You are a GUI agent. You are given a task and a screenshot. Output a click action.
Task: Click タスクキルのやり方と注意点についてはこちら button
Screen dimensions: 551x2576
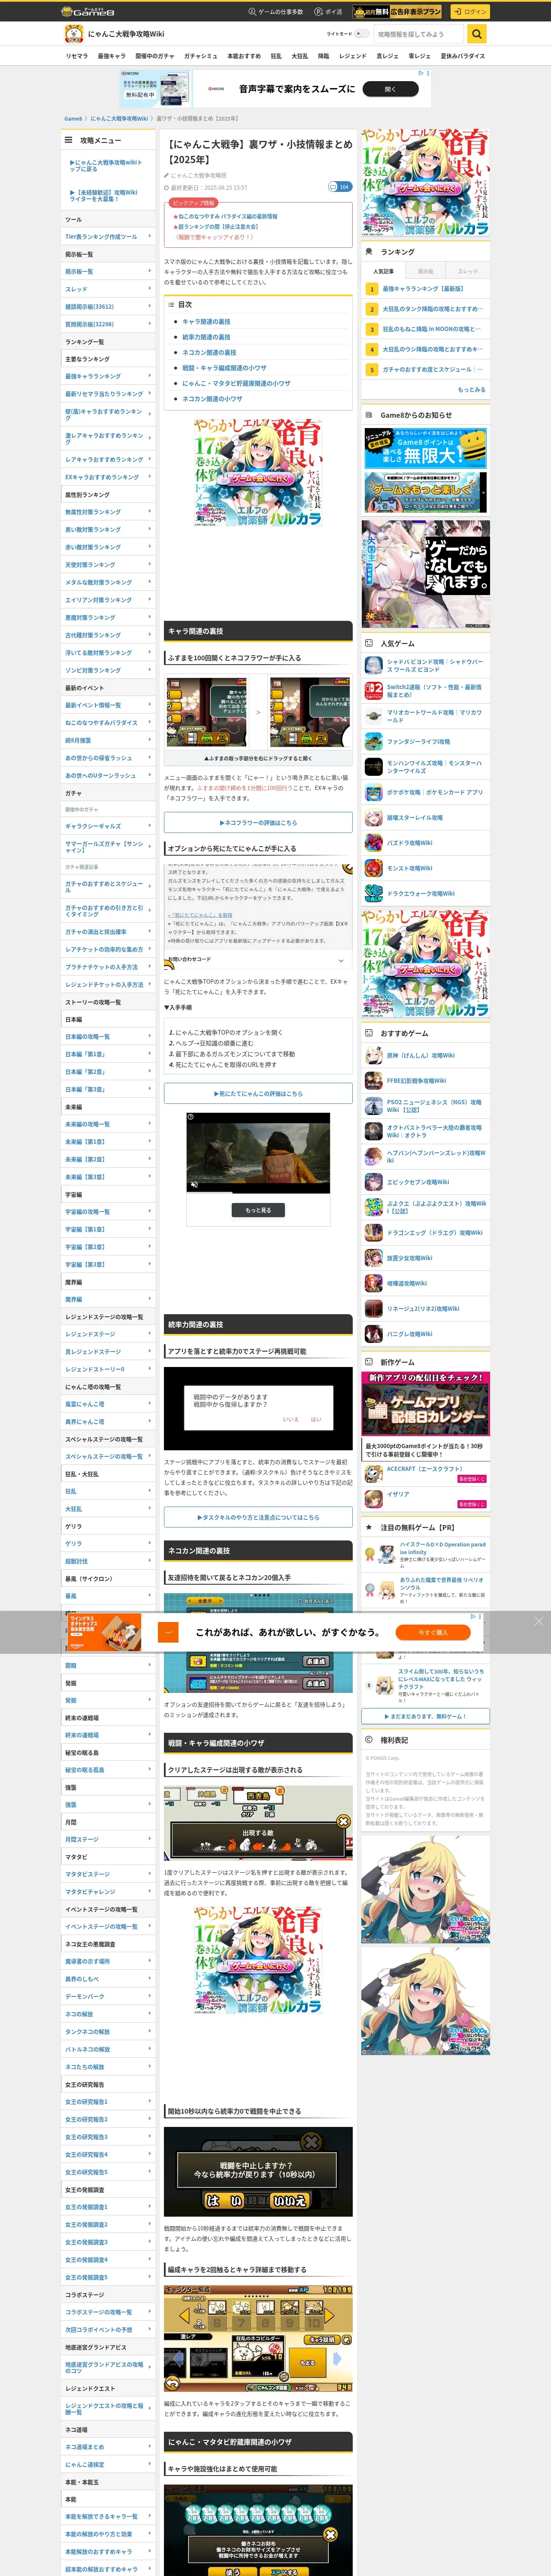(x=258, y=1517)
